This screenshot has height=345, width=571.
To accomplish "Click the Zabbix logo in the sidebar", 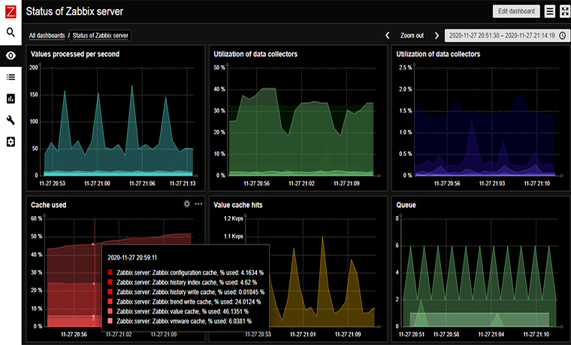I will pos(11,10).
